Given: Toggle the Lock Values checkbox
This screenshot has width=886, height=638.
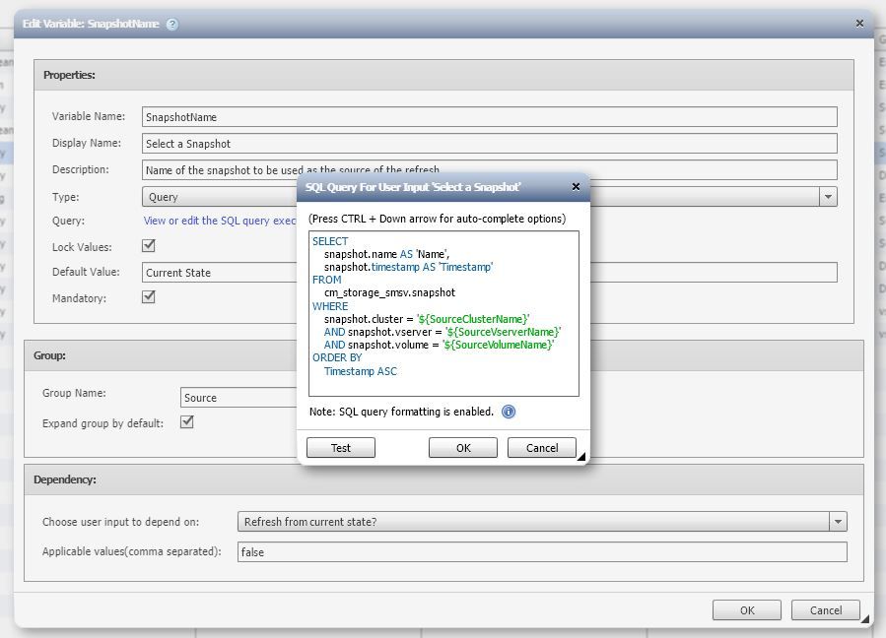Looking at the screenshot, I should click(x=149, y=245).
